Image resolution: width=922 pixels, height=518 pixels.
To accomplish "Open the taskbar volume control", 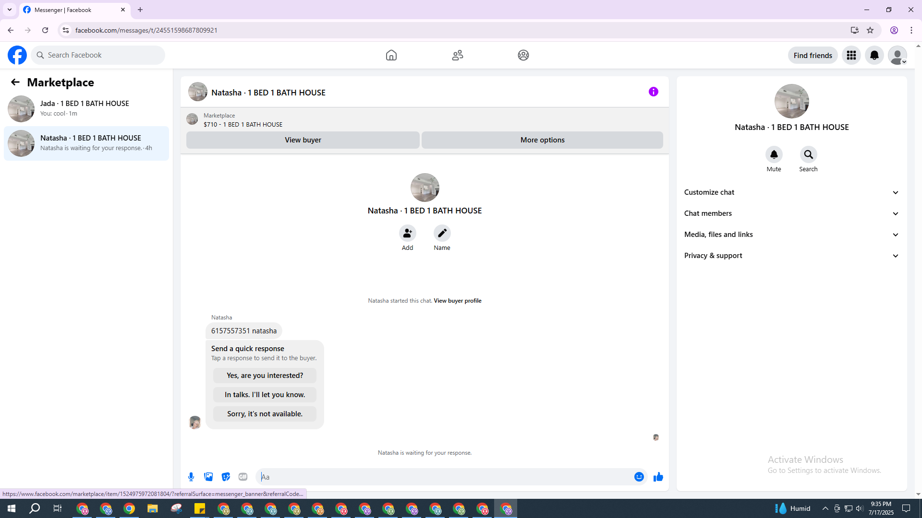I will [x=860, y=508].
